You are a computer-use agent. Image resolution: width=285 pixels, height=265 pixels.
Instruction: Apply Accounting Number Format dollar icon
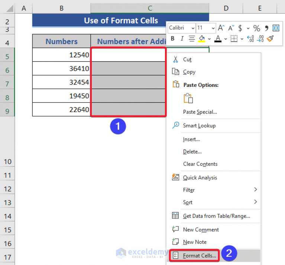(240, 28)
